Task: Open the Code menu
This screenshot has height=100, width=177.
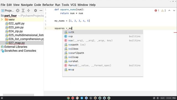Action: coord(38,5)
